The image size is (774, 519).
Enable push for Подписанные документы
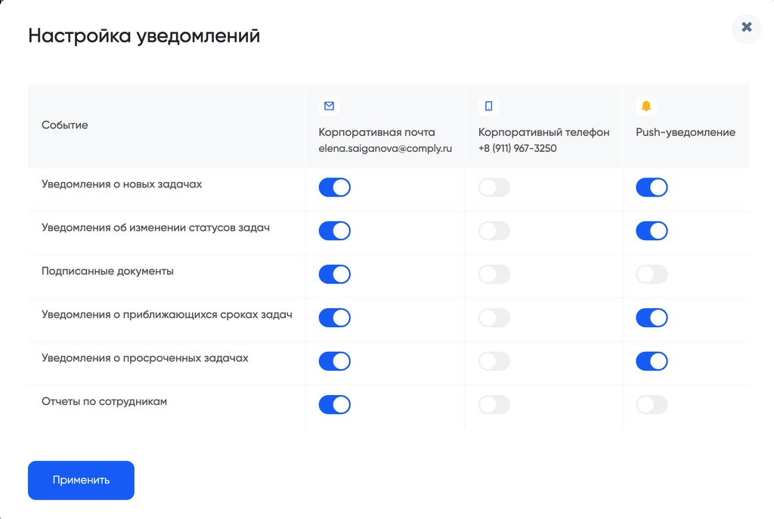click(652, 274)
